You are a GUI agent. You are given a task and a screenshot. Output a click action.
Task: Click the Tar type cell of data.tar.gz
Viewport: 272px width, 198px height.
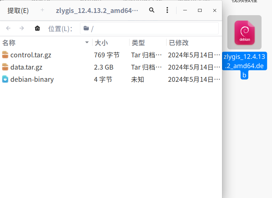pos(147,67)
